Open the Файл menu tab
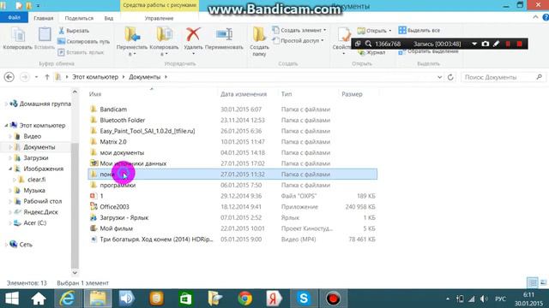 point(14,18)
